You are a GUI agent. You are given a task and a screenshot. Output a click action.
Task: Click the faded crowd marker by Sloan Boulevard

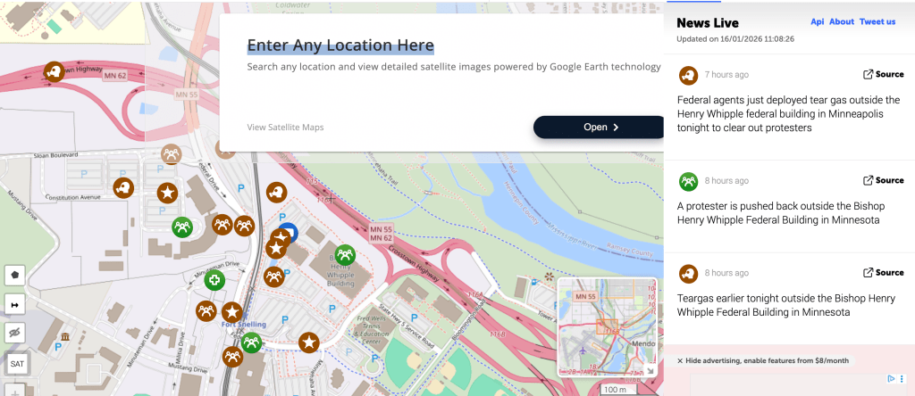coord(171,154)
